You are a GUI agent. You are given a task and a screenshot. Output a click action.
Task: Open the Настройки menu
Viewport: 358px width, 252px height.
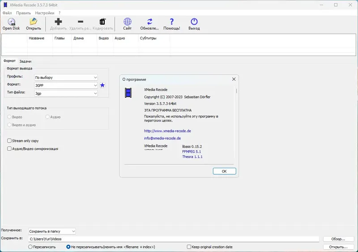coord(45,13)
